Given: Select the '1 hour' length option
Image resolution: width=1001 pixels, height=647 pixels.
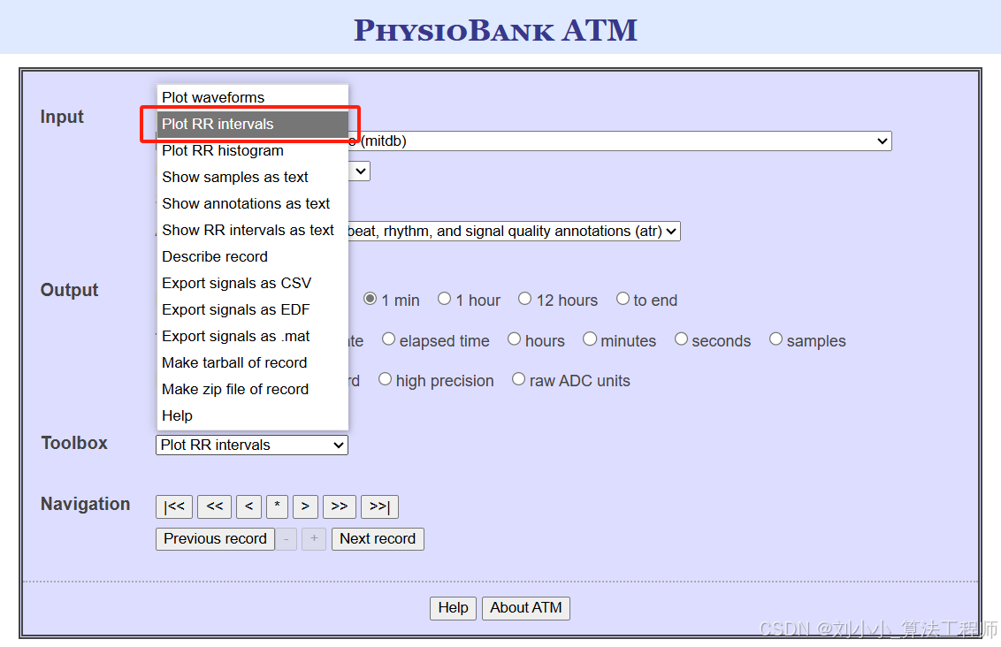Looking at the screenshot, I should pyautogui.click(x=444, y=299).
